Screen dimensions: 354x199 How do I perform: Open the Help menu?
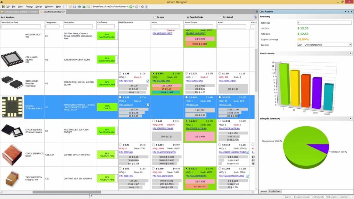[x=59, y=7]
